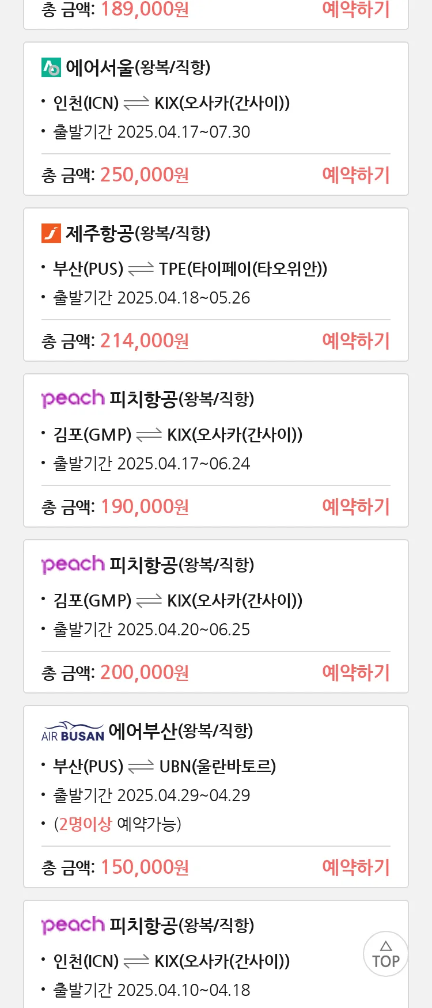
Task: Book the 150,000원 Air Busan flight
Action: 356,867
